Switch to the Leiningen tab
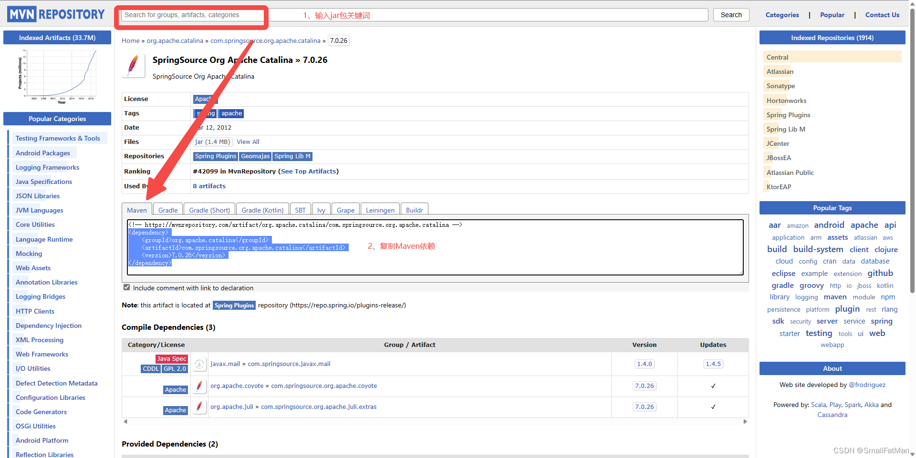 coord(380,210)
